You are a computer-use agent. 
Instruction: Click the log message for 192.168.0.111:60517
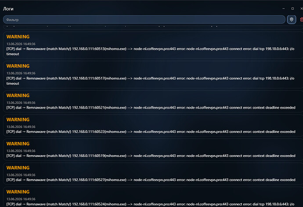click(150, 81)
